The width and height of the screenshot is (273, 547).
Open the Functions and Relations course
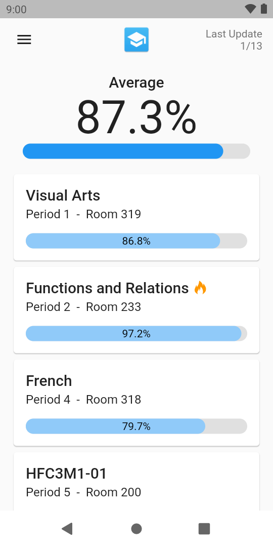(136, 310)
